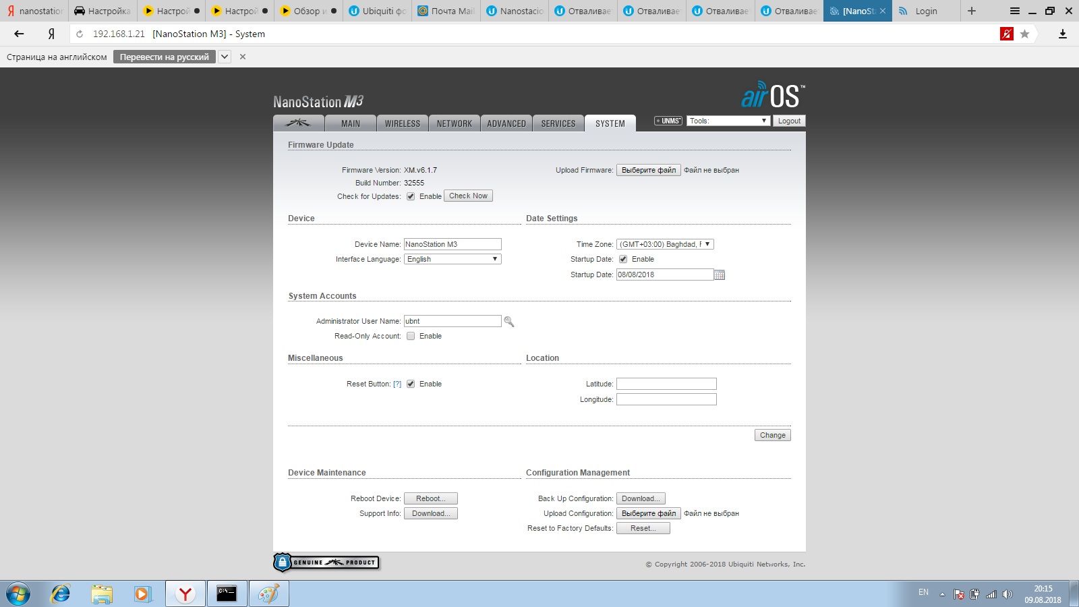The width and height of the screenshot is (1079, 607).
Task: Click the volume icon in system tray
Action: pos(1008,594)
